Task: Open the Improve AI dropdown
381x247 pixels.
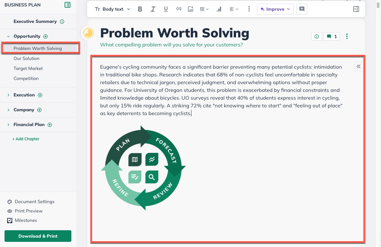Action: tap(275, 9)
